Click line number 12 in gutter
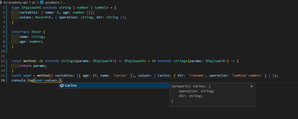Image resolution: width=298 pixels, height=119 pixels. tap(3, 61)
